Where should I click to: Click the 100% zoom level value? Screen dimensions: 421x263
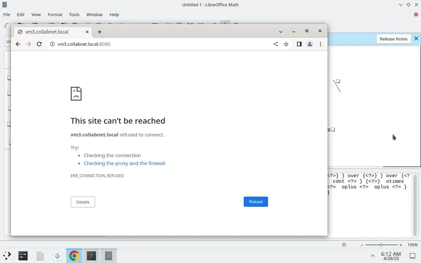(x=412, y=245)
